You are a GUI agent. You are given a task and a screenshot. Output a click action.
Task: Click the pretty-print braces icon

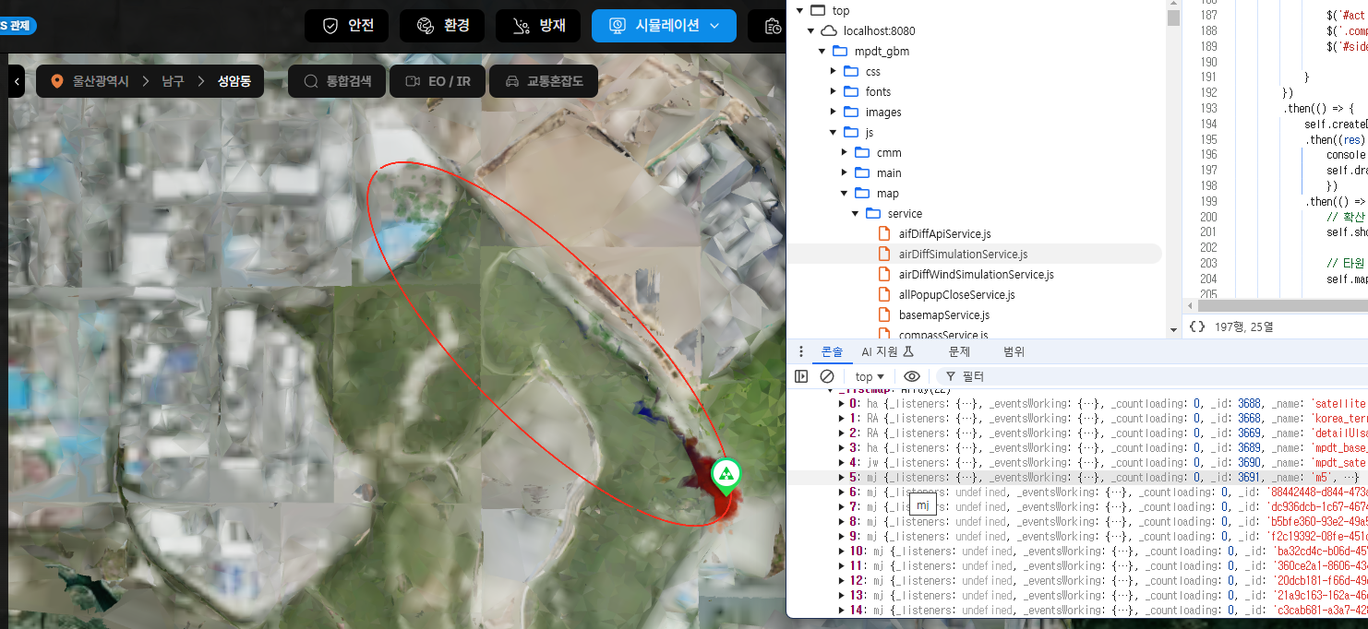(1197, 326)
